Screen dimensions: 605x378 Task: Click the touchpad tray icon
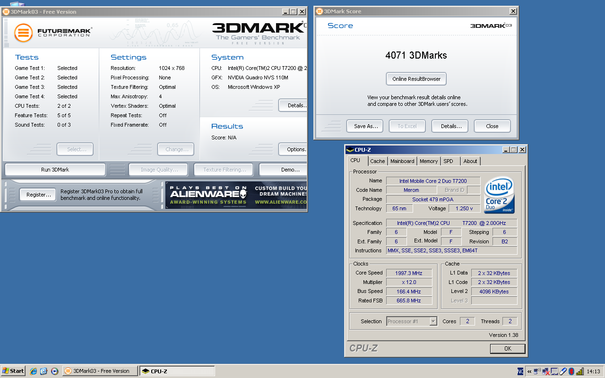point(554,371)
